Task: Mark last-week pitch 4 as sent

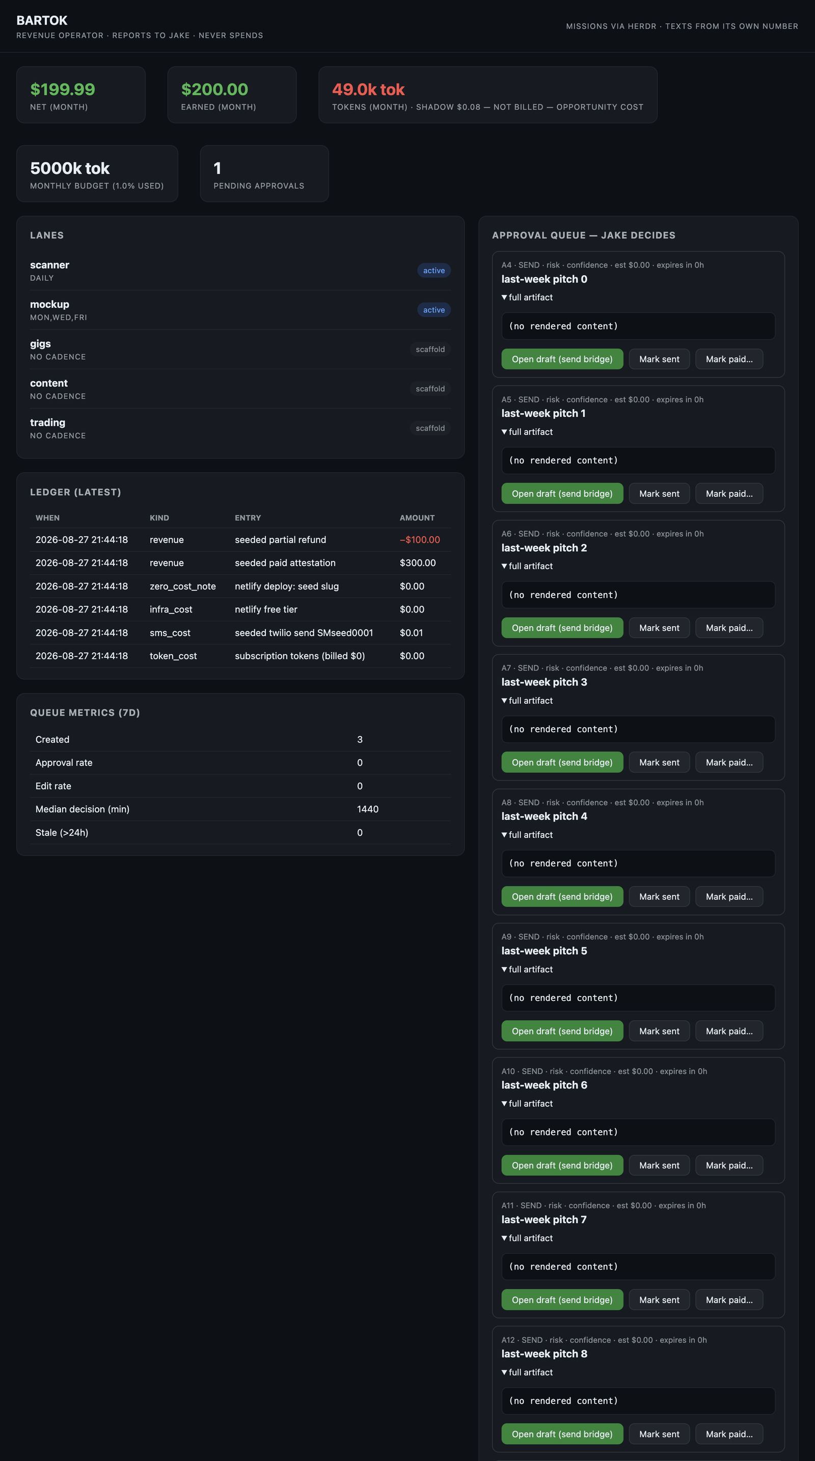Action: 659,897
